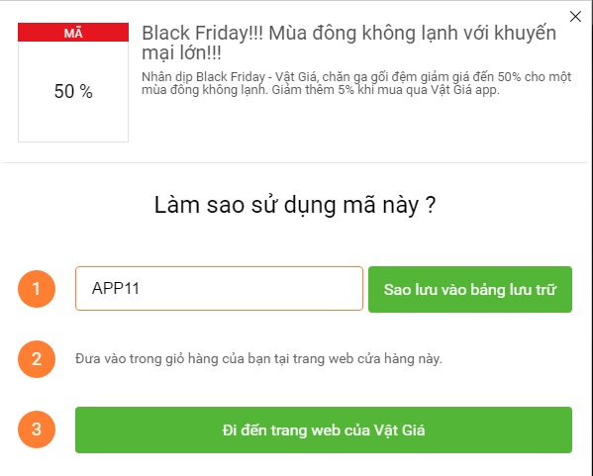The width and height of the screenshot is (593, 476).
Task: Click the red MÃ coupon label
Action: coord(73,32)
